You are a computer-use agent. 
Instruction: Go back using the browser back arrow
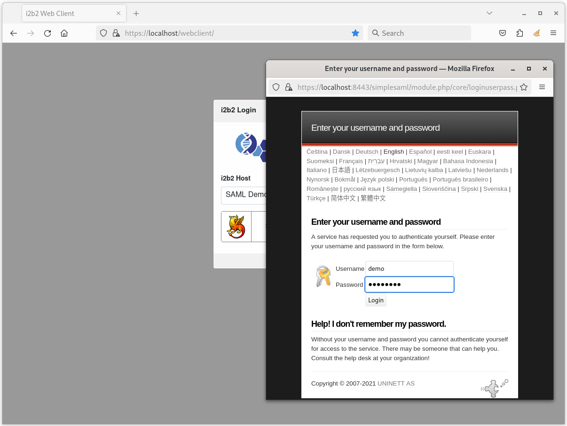tap(14, 33)
